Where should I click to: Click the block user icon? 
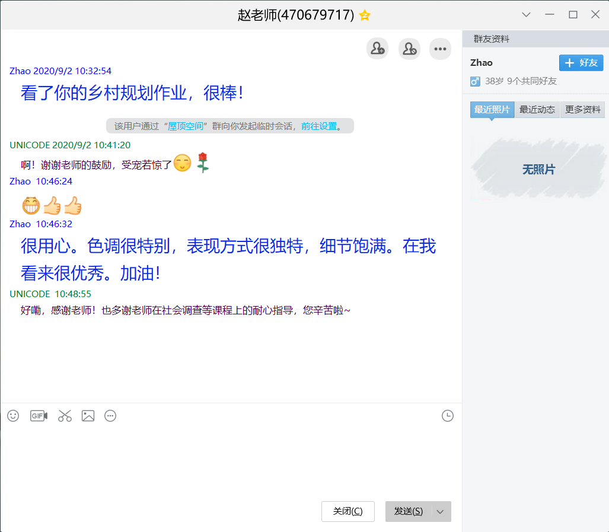(409, 49)
